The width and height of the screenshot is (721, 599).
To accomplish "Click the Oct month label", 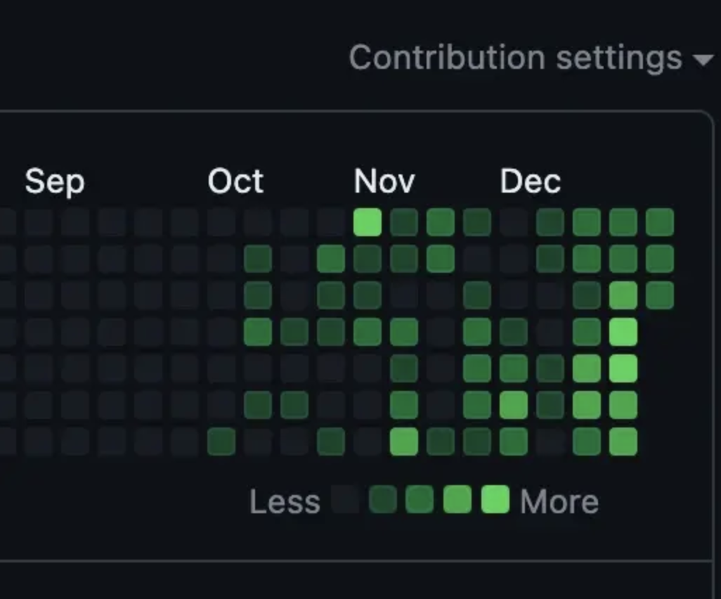I will (235, 181).
